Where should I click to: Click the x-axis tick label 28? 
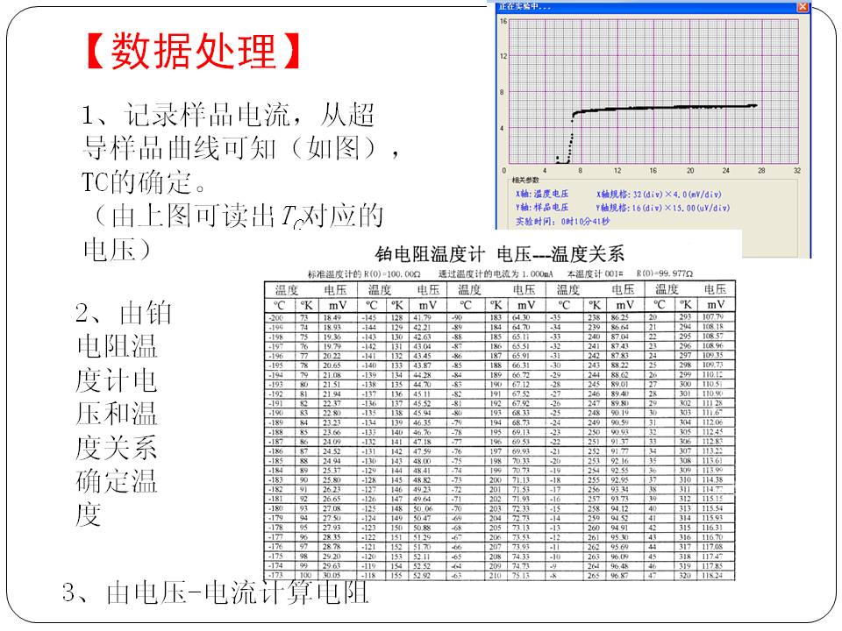[761, 171]
